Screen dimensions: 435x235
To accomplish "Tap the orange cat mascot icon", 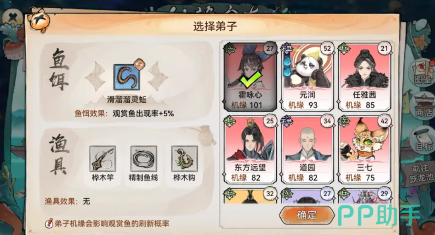I will [x=40, y=20].
